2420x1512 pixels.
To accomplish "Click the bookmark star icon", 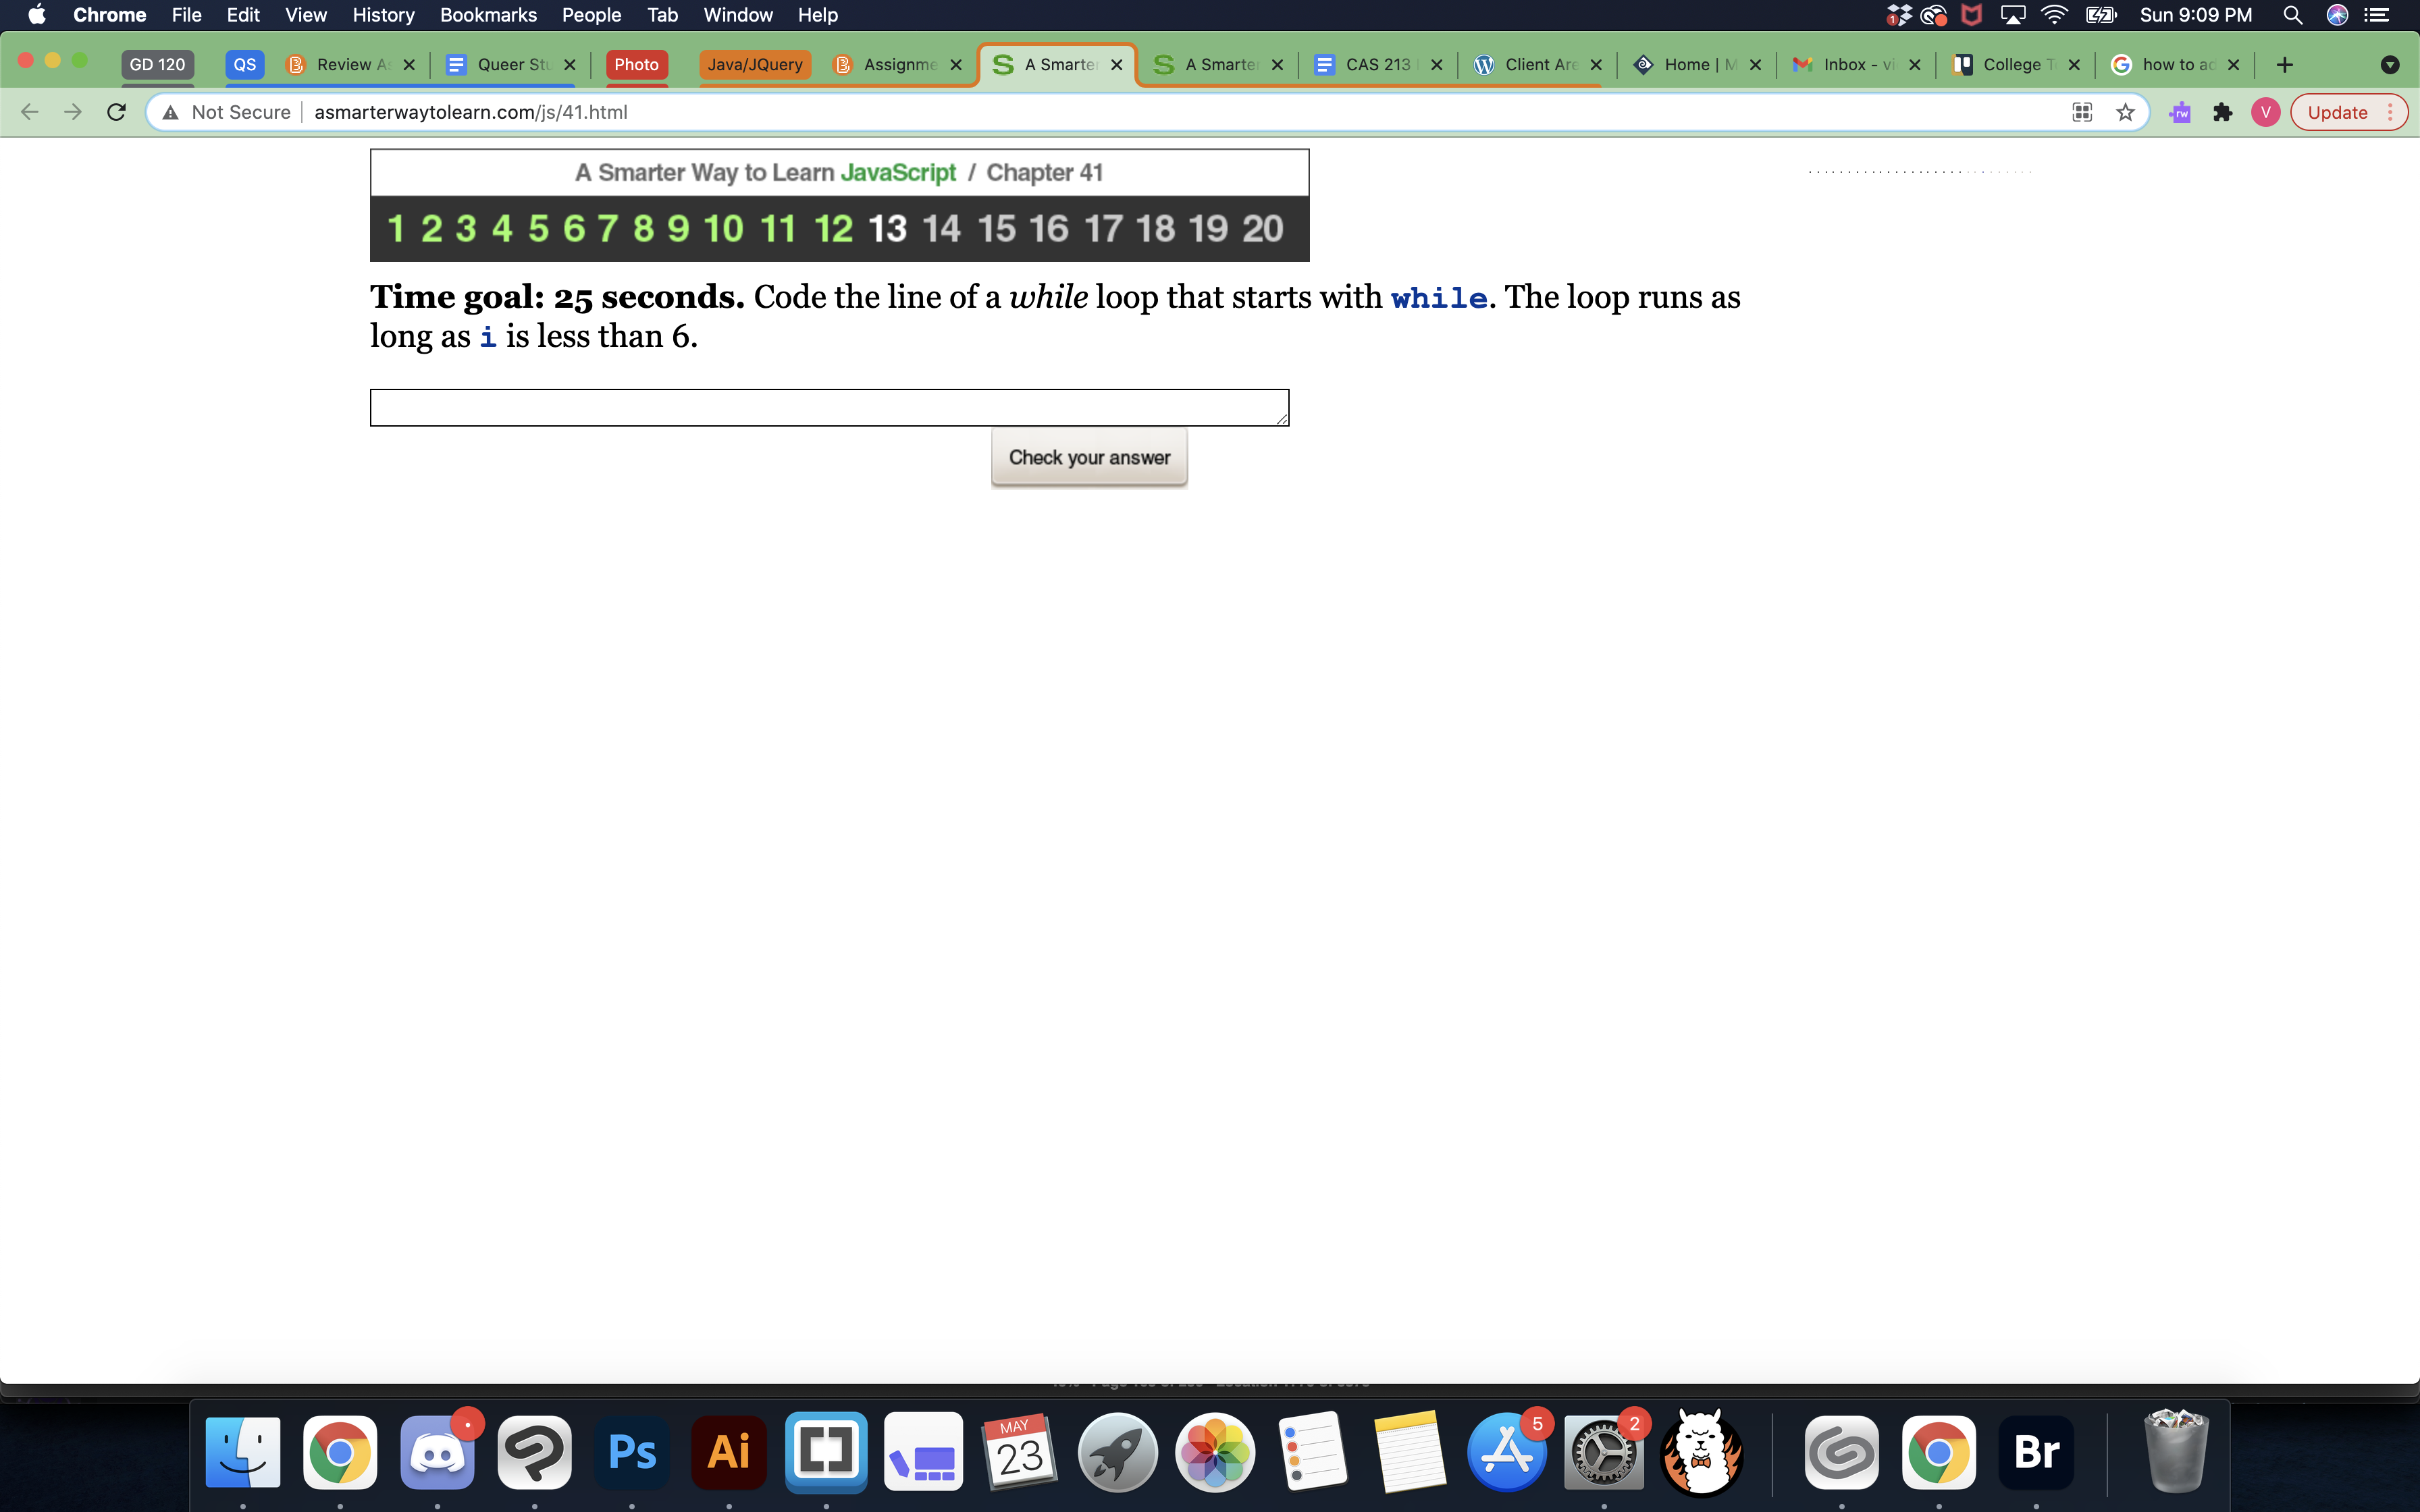I will [x=2125, y=112].
